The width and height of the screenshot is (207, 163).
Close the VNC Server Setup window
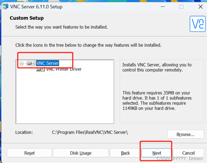tap(201, 6)
